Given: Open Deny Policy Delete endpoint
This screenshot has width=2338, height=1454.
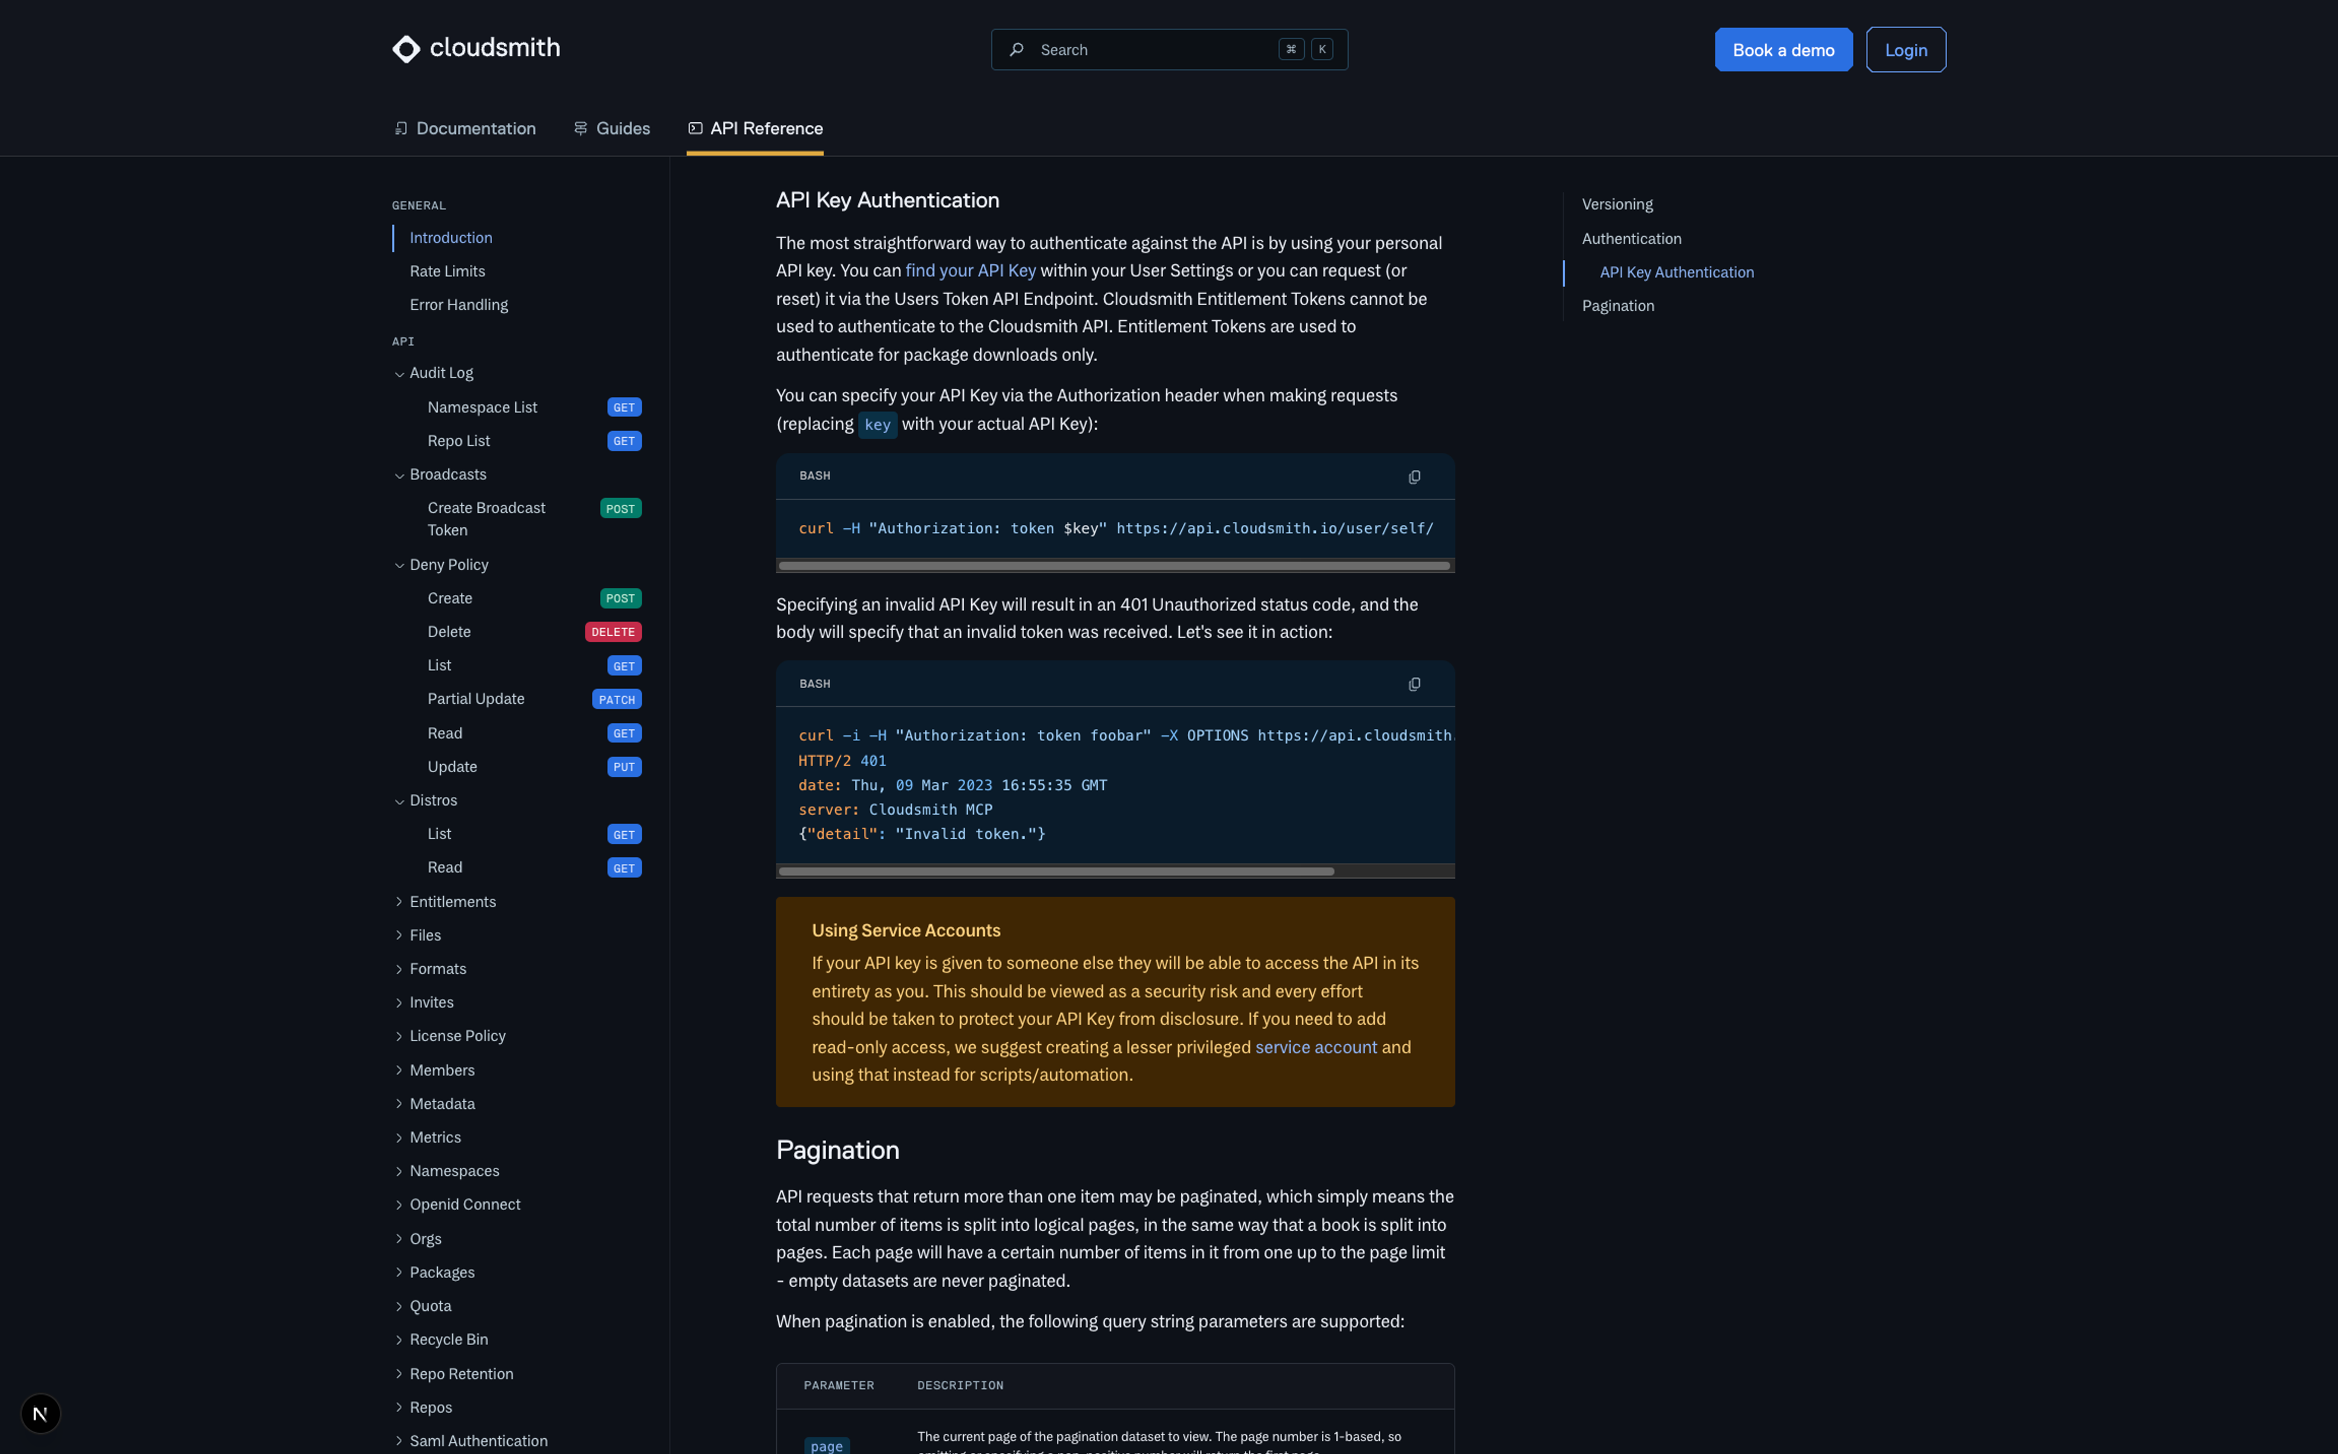Looking at the screenshot, I should tap(533, 632).
